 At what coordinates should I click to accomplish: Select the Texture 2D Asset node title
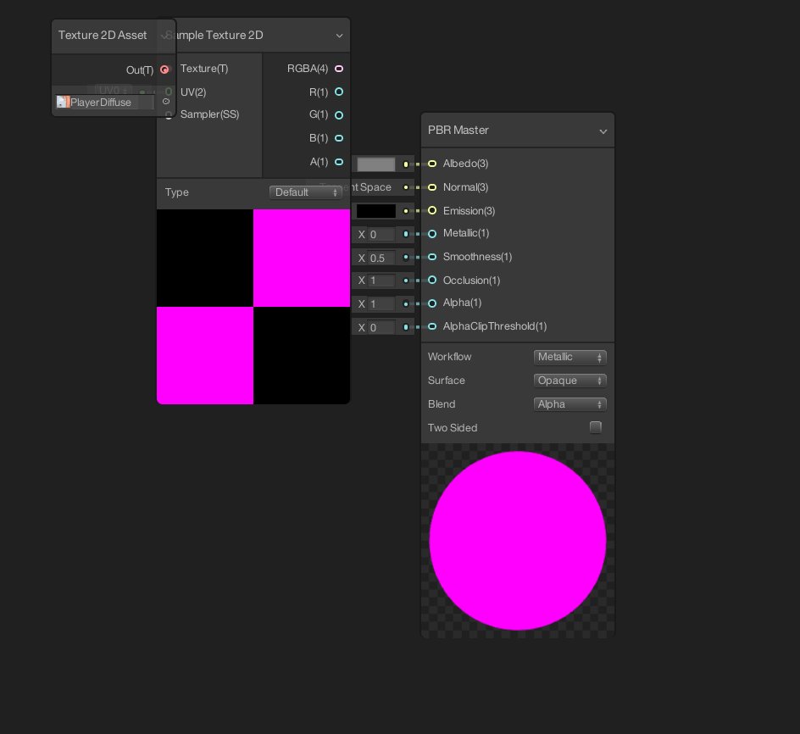coord(103,36)
